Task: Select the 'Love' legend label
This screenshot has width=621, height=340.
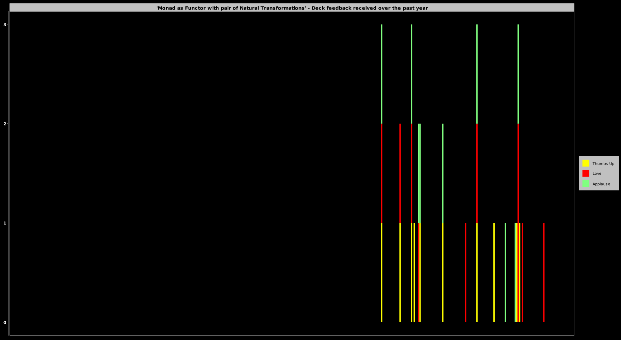Action: [x=597, y=173]
